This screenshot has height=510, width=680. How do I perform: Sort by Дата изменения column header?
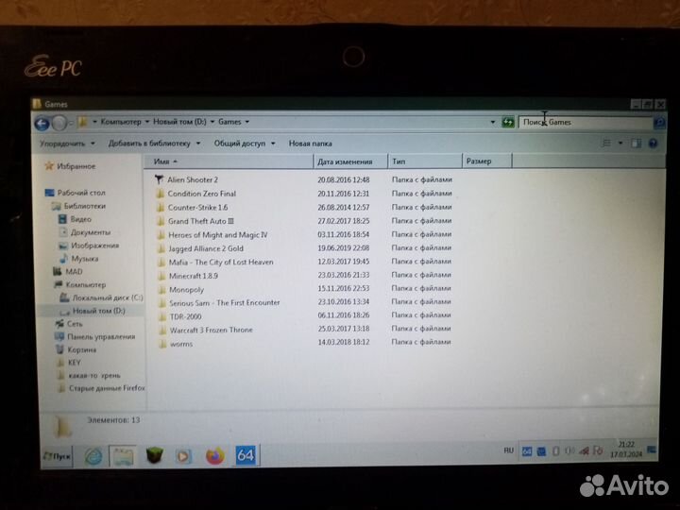pyautogui.click(x=350, y=161)
